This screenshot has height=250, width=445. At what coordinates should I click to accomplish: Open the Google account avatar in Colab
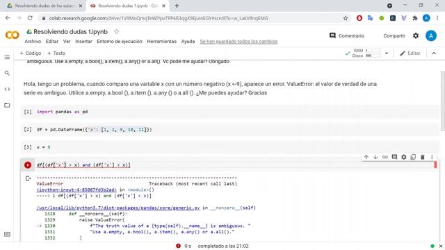[431, 35]
